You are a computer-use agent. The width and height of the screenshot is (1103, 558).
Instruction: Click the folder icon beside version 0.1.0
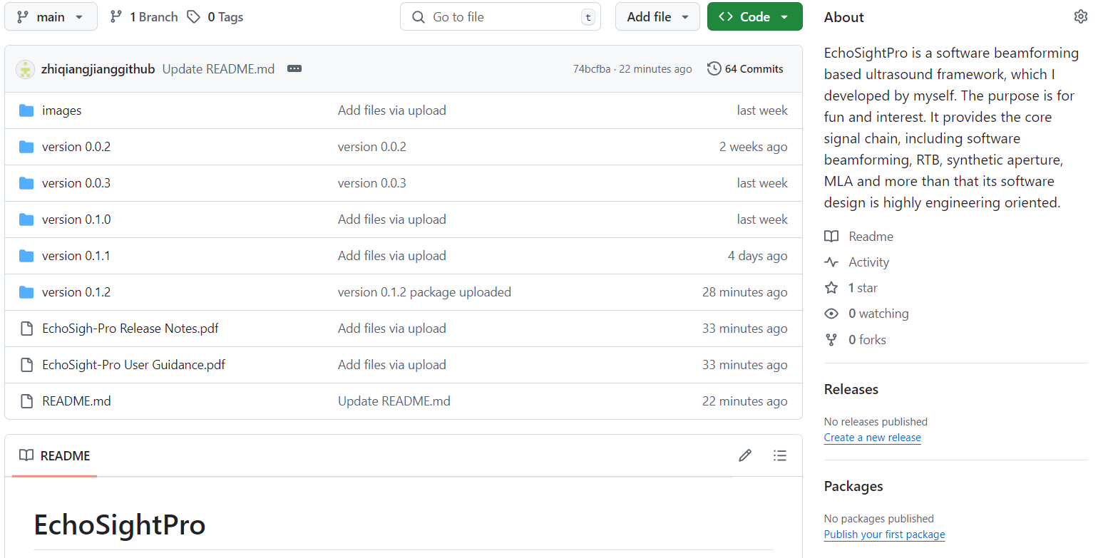tap(26, 219)
